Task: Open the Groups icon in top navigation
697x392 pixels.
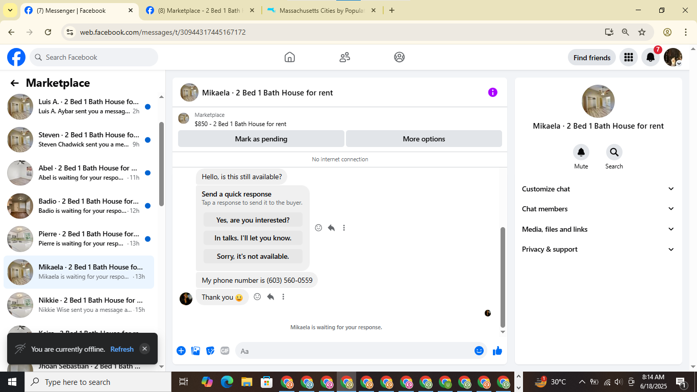Action: click(x=400, y=57)
